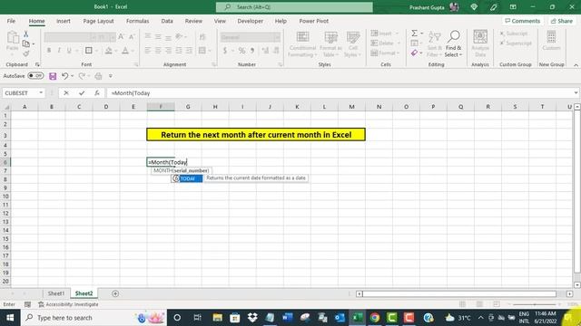The image size is (581, 326).
Task: Open Dropbox from the taskbar
Action: click(x=252, y=318)
